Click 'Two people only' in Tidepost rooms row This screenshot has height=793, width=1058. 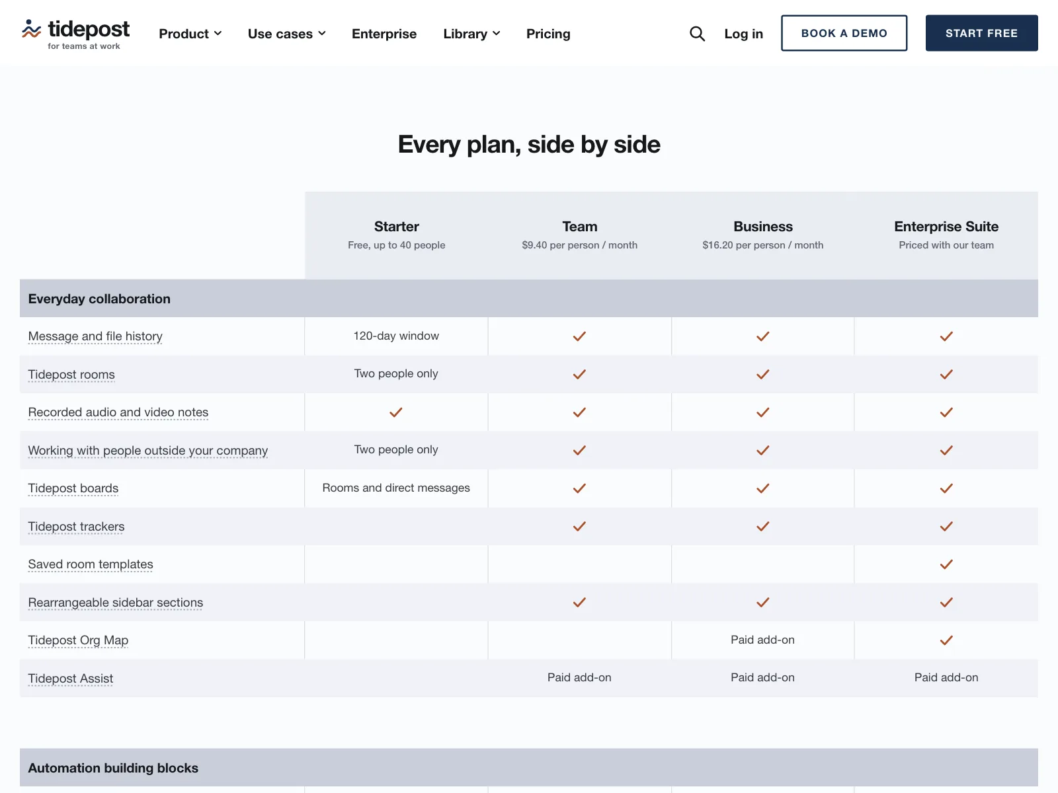click(x=396, y=373)
